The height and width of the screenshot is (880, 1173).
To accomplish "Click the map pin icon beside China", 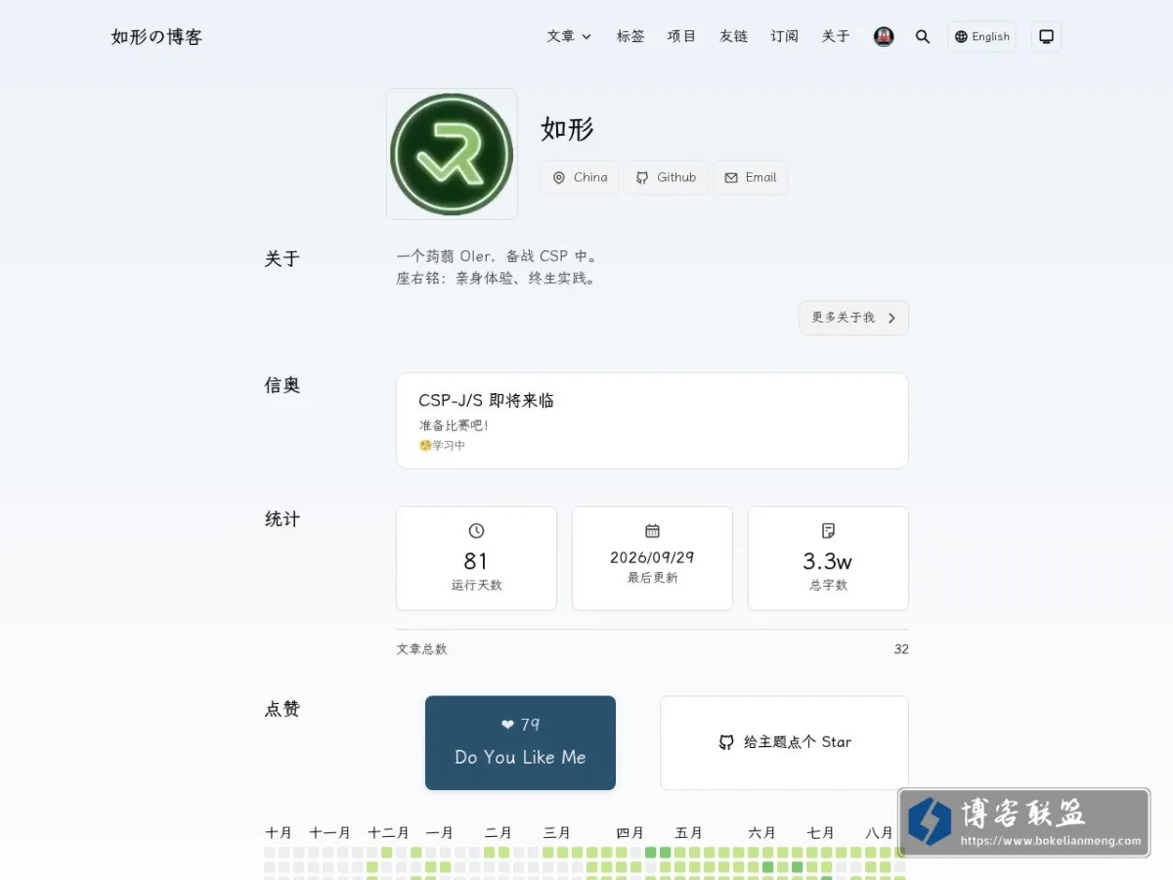I will point(559,178).
